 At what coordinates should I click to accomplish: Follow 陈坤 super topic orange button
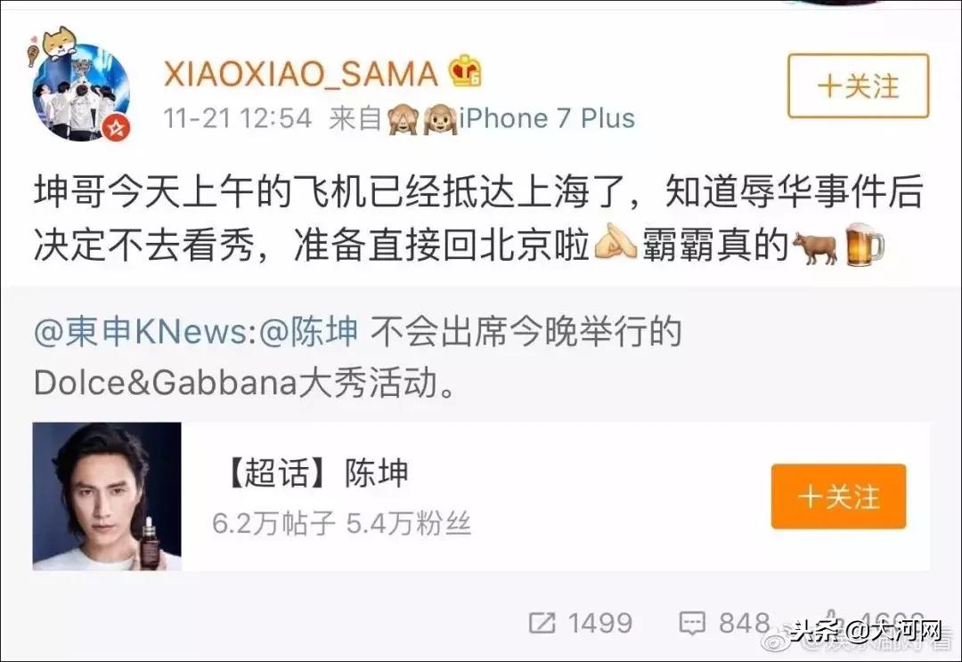click(838, 496)
